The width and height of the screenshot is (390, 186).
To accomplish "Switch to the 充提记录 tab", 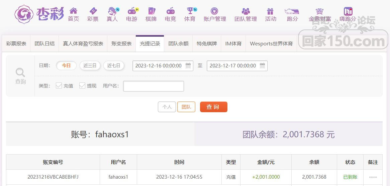I will tap(150, 44).
